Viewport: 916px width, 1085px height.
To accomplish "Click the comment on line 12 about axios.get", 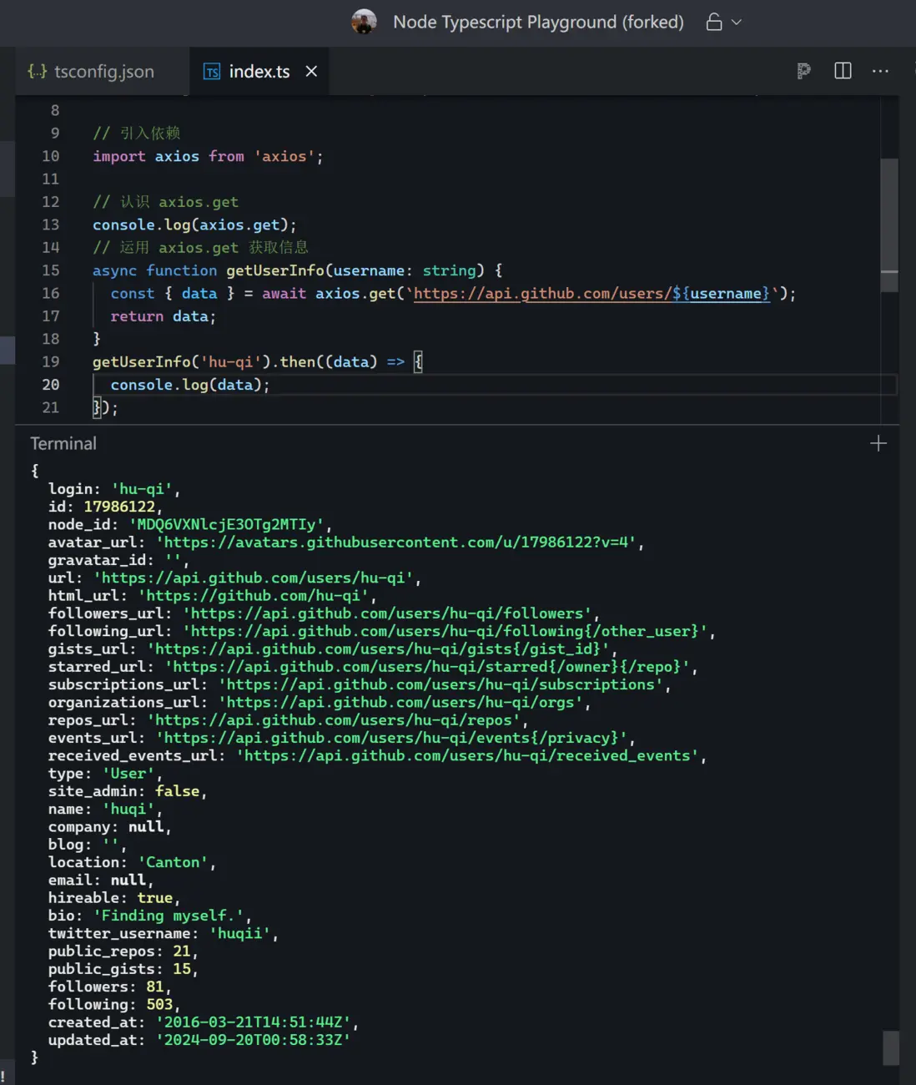I will tap(166, 202).
